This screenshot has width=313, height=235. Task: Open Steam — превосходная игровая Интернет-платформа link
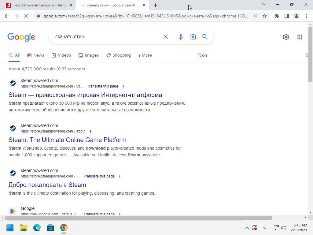point(85,95)
